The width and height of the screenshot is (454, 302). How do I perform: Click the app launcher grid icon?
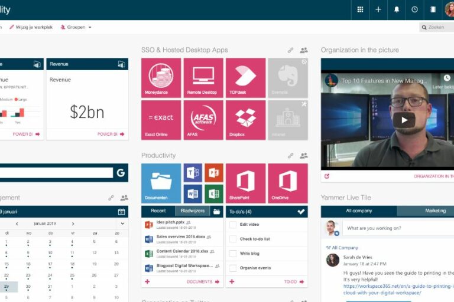[360, 9]
